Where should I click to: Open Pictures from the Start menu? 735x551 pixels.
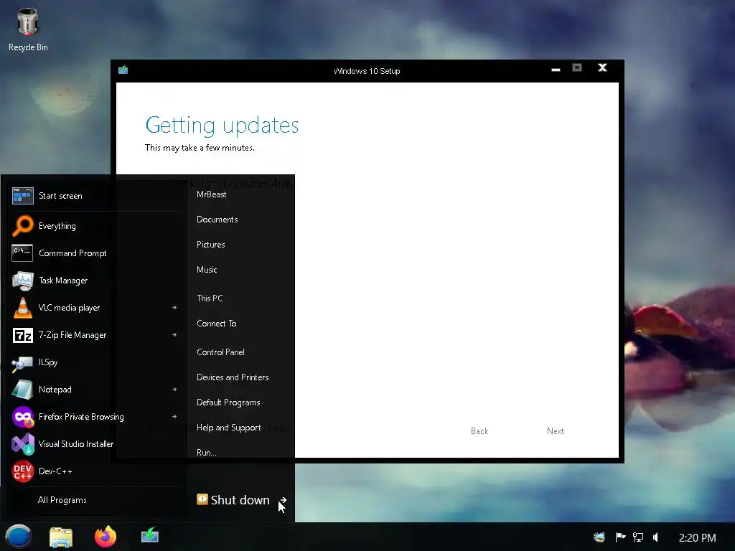click(210, 245)
